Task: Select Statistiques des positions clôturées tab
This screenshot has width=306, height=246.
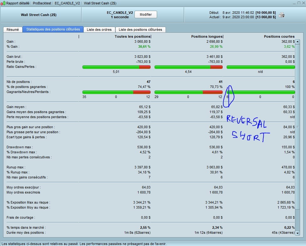Action: coord(53,29)
